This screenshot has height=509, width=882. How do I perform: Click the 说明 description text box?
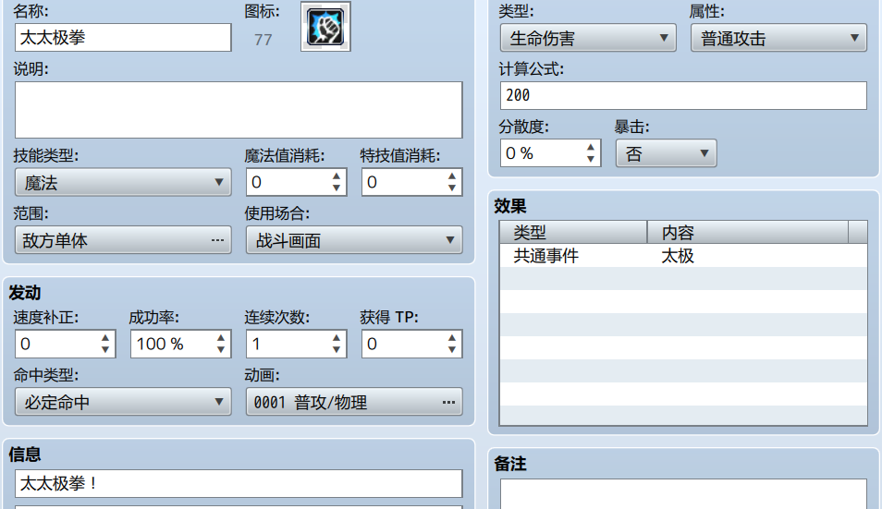click(x=239, y=110)
